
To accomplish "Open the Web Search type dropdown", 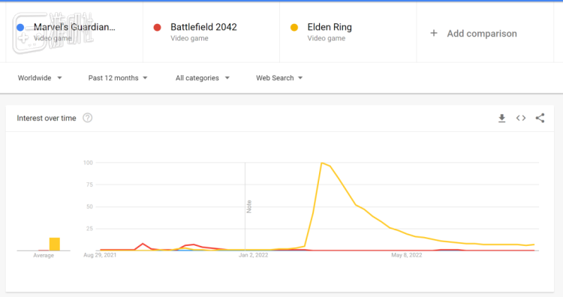I will tap(279, 78).
